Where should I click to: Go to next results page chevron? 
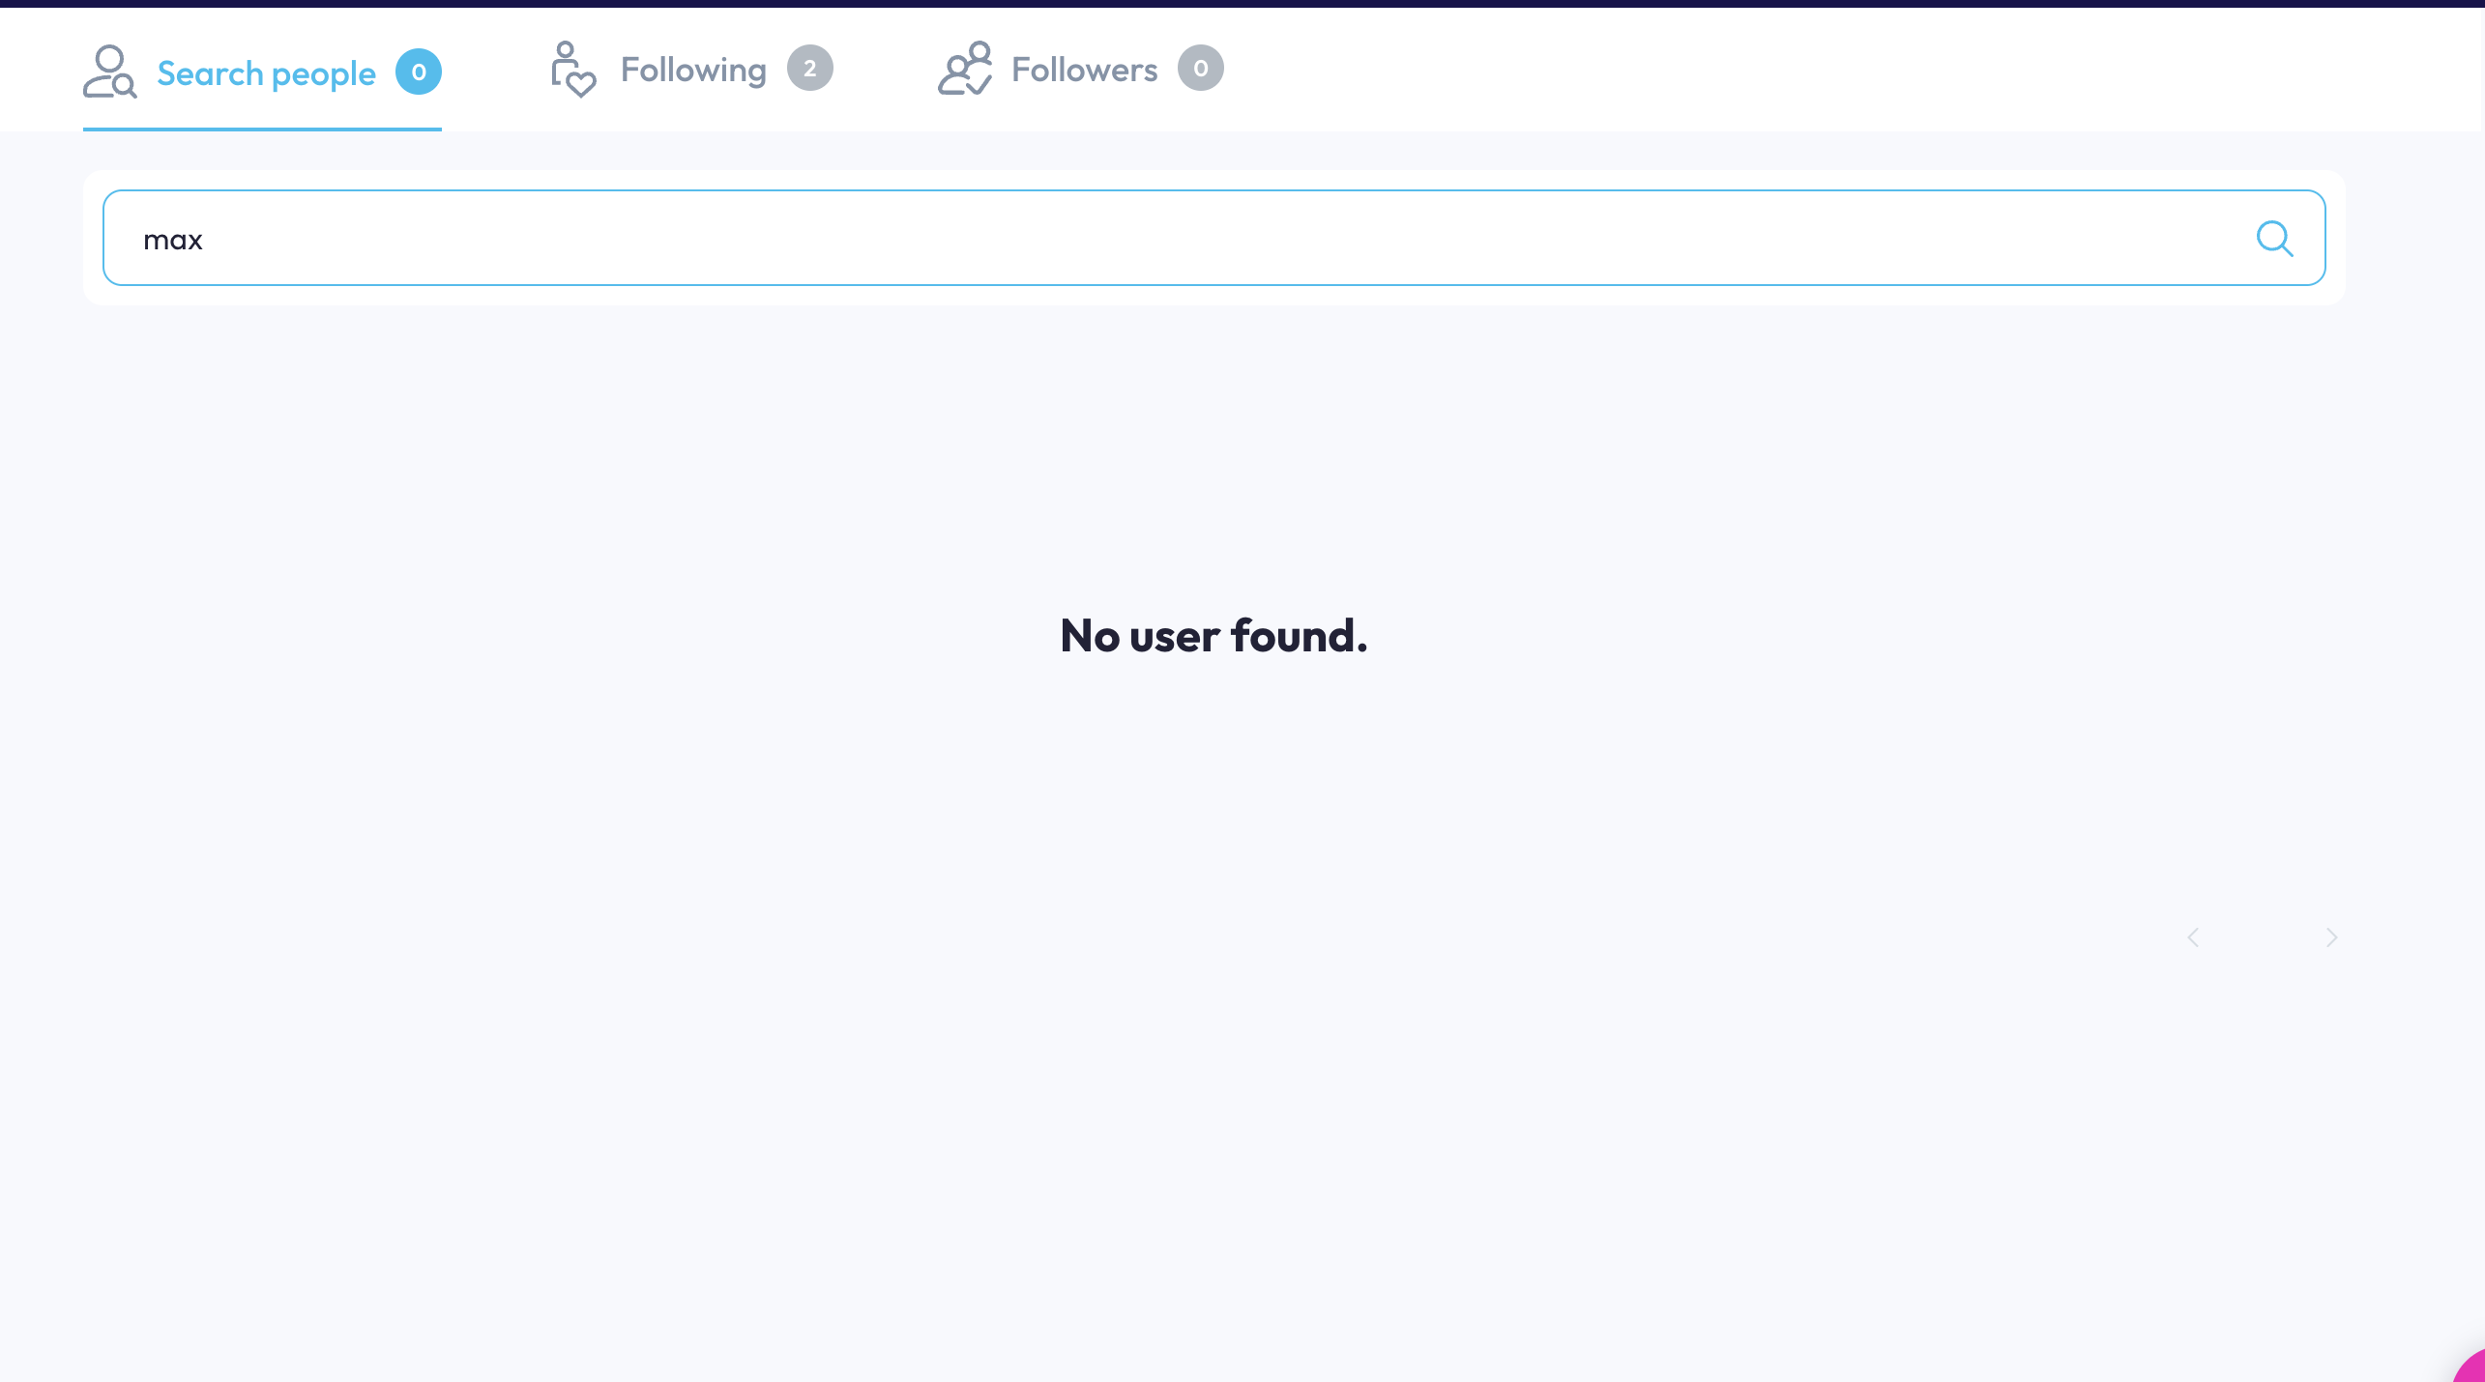pyautogui.click(x=2331, y=937)
